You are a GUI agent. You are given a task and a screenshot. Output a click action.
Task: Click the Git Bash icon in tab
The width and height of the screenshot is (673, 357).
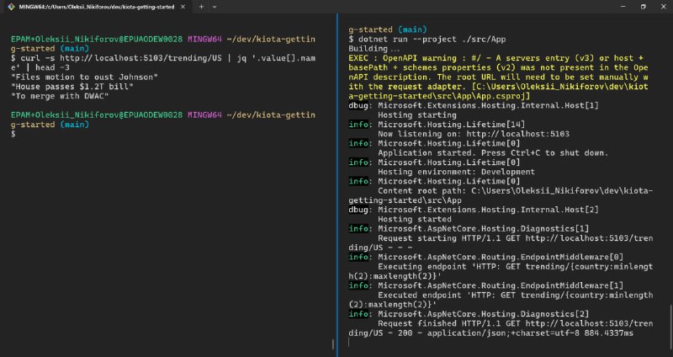(x=11, y=7)
